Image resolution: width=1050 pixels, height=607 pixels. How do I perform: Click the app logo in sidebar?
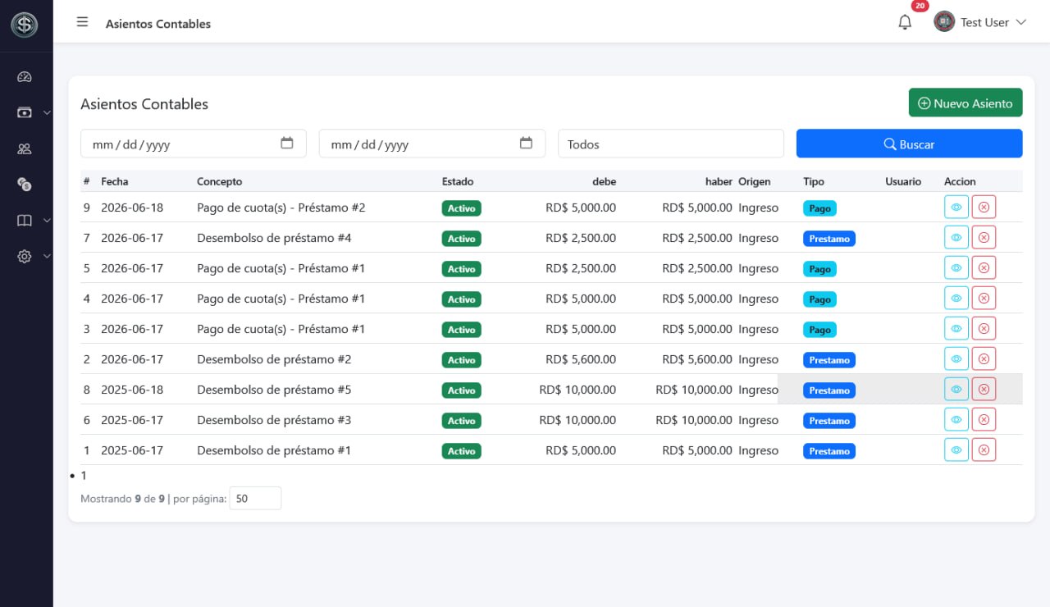pos(25,25)
